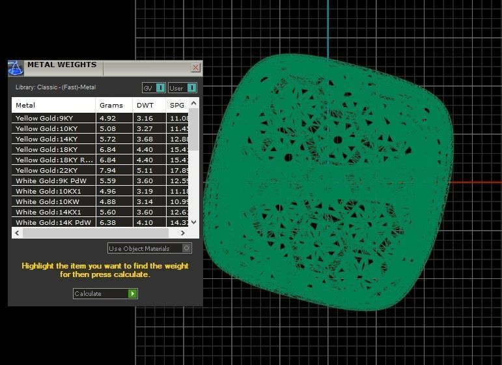Viewport: 502px width, 365px height.
Task: Click the table scroll up arrow
Action: coord(193,103)
